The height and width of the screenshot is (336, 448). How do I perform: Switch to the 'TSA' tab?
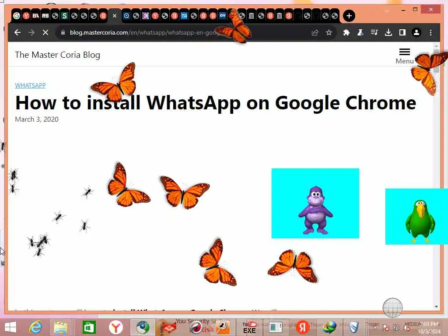(184, 16)
